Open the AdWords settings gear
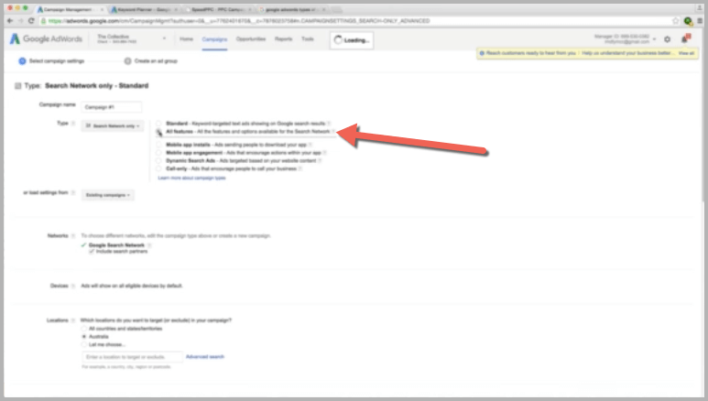 (x=668, y=39)
